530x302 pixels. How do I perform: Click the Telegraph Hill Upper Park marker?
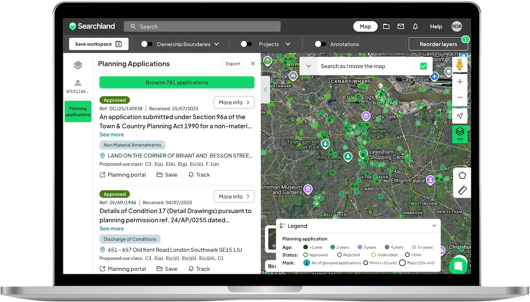tap(325, 144)
